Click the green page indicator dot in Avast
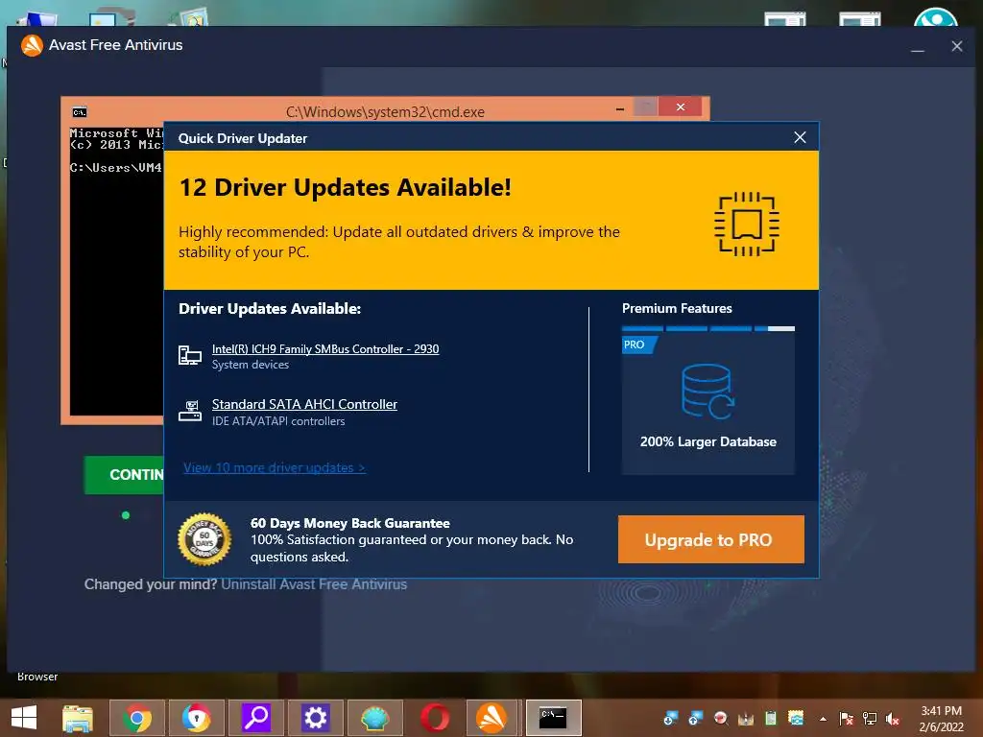983x737 pixels. pyautogui.click(x=126, y=515)
